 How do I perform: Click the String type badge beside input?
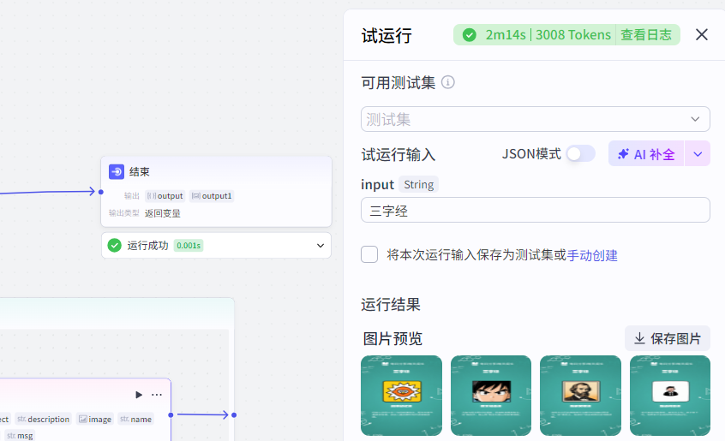pyautogui.click(x=418, y=184)
